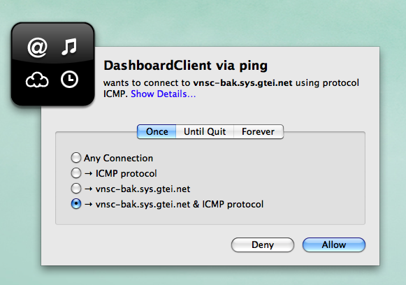Screen dimensions: 406x285
Task: Select the Any Connection radio button
Action: 76,158
